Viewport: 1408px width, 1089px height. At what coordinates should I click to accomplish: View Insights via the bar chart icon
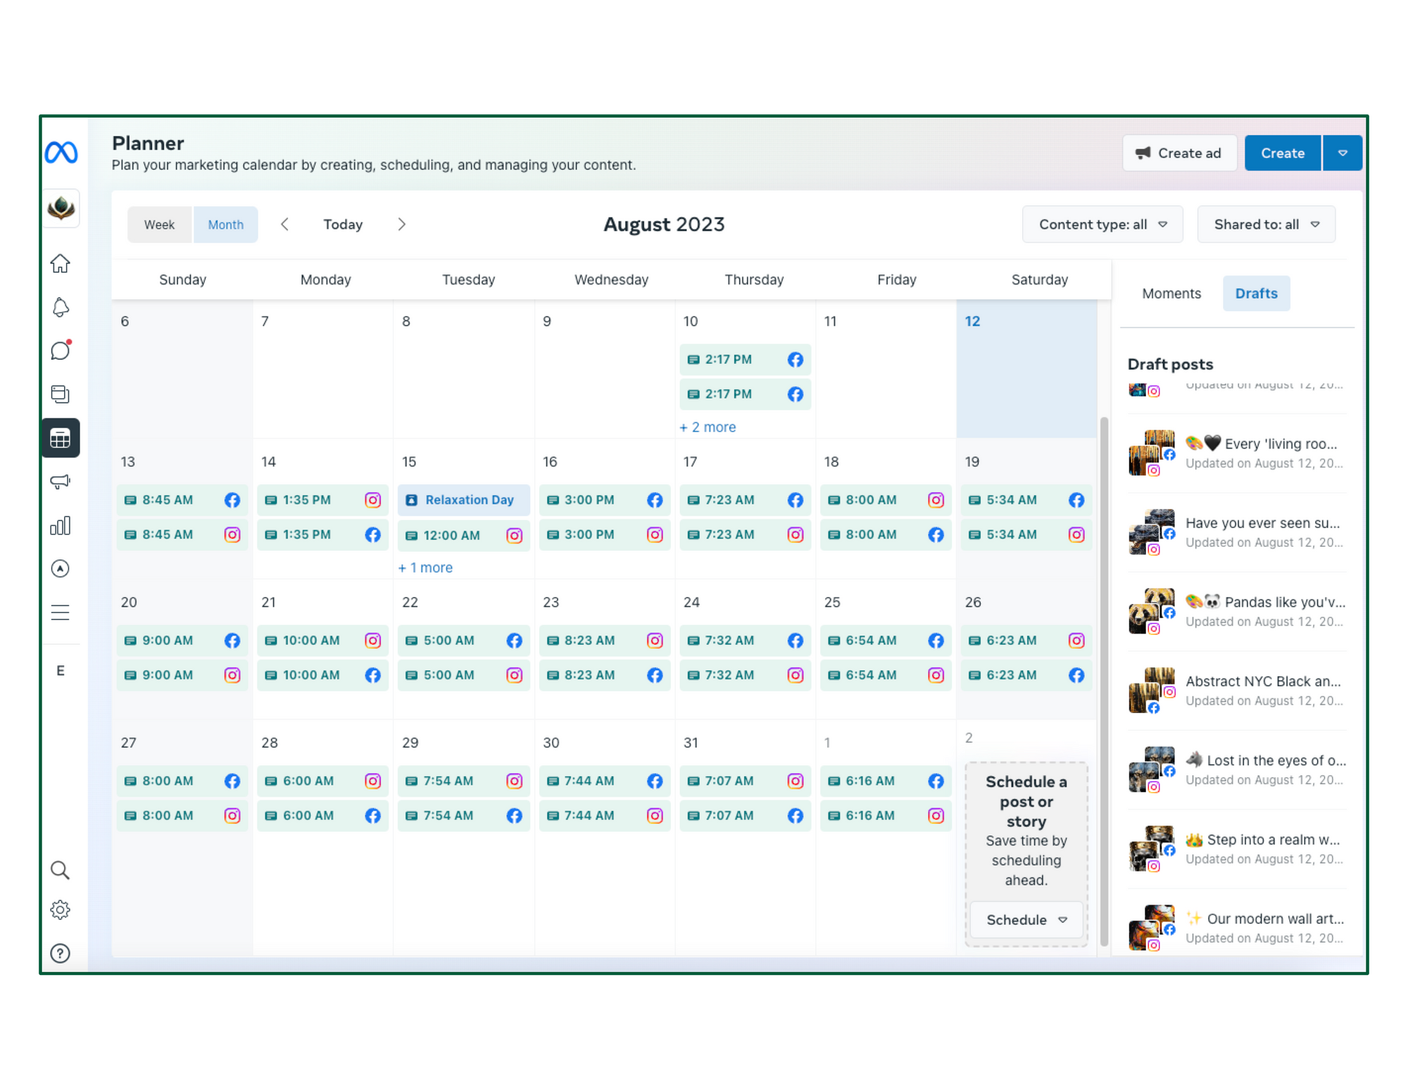click(x=61, y=525)
